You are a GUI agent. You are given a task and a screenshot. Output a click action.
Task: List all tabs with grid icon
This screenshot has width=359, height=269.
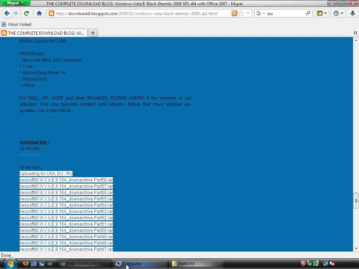[x=355, y=33]
